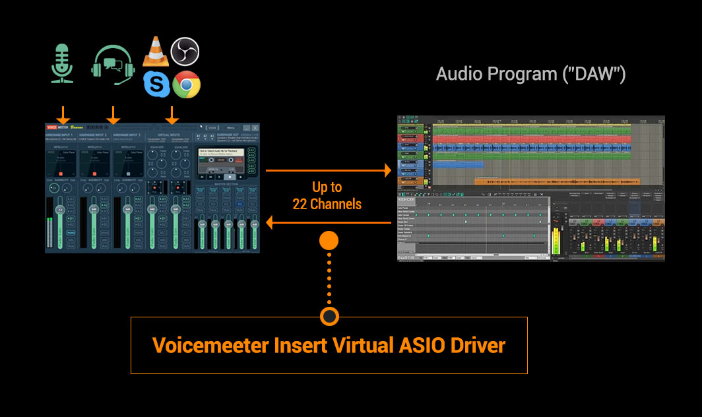Toggle cassette A1 output button
This screenshot has height=417, width=702.
coord(251,150)
